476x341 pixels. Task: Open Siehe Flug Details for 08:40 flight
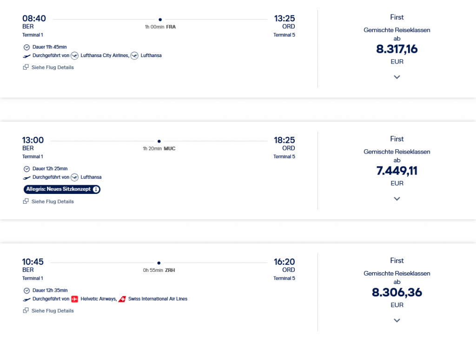[53, 67]
